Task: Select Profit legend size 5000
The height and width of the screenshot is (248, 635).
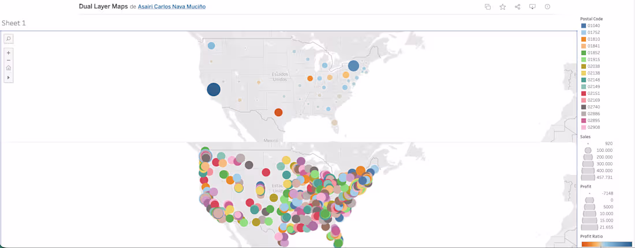Action: [x=597, y=207]
